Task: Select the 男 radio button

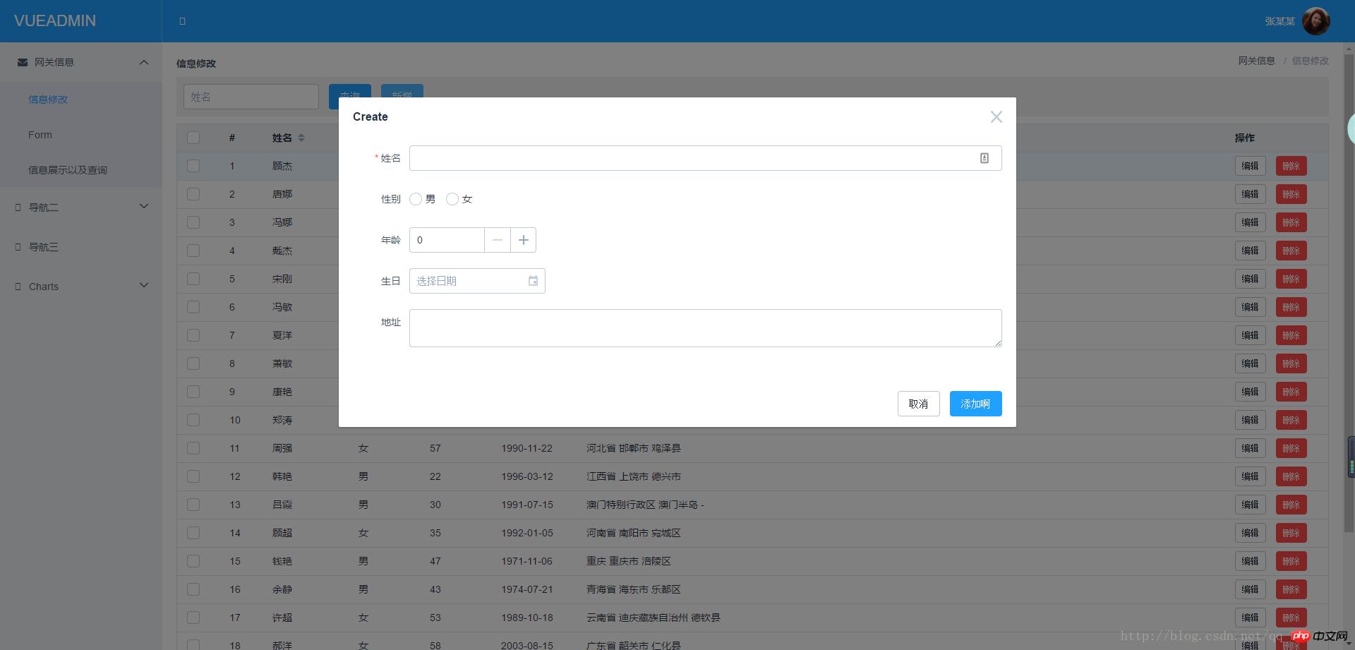Action: pos(416,199)
